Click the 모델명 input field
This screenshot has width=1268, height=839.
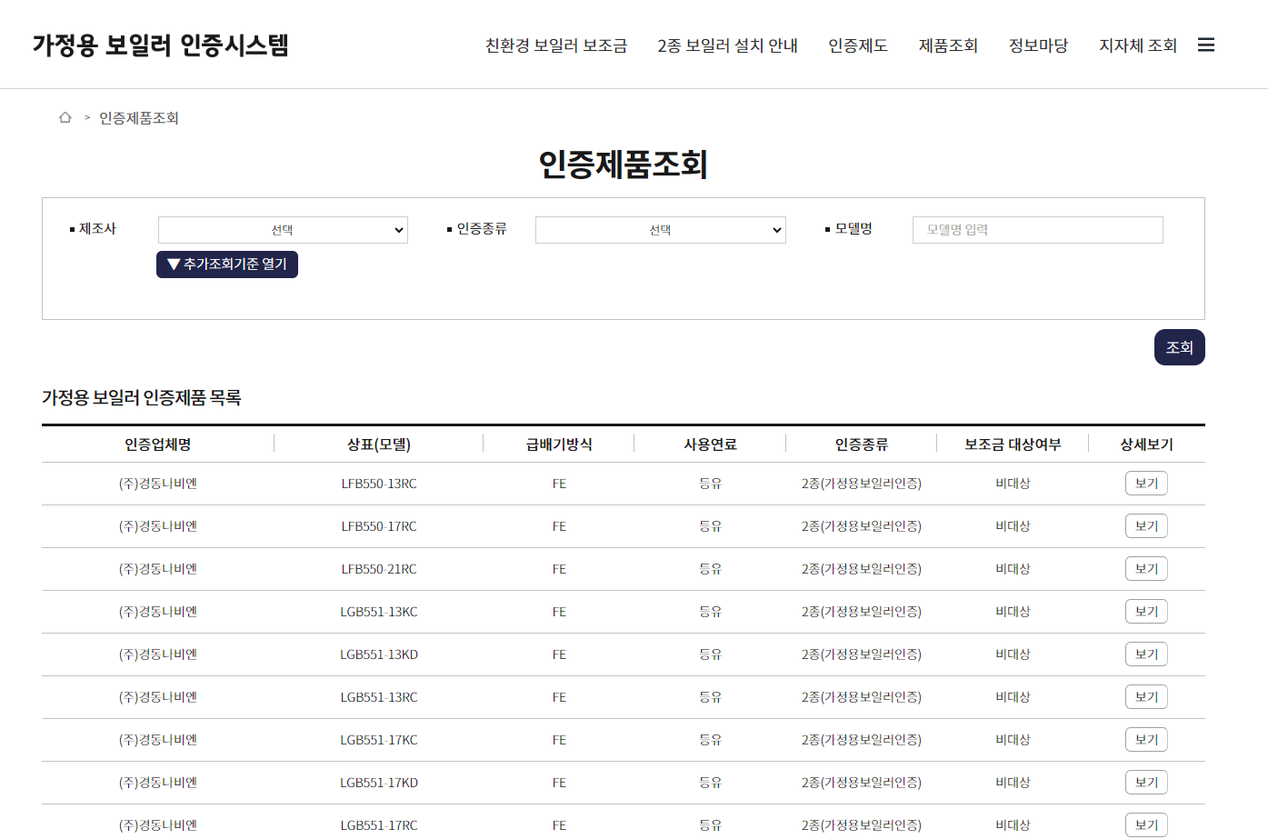tap(1037, 229)
